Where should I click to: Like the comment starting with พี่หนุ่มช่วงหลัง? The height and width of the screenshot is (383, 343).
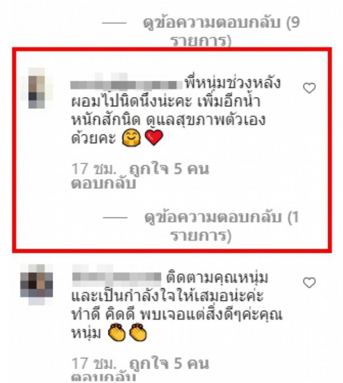click(x=309, y=88)
